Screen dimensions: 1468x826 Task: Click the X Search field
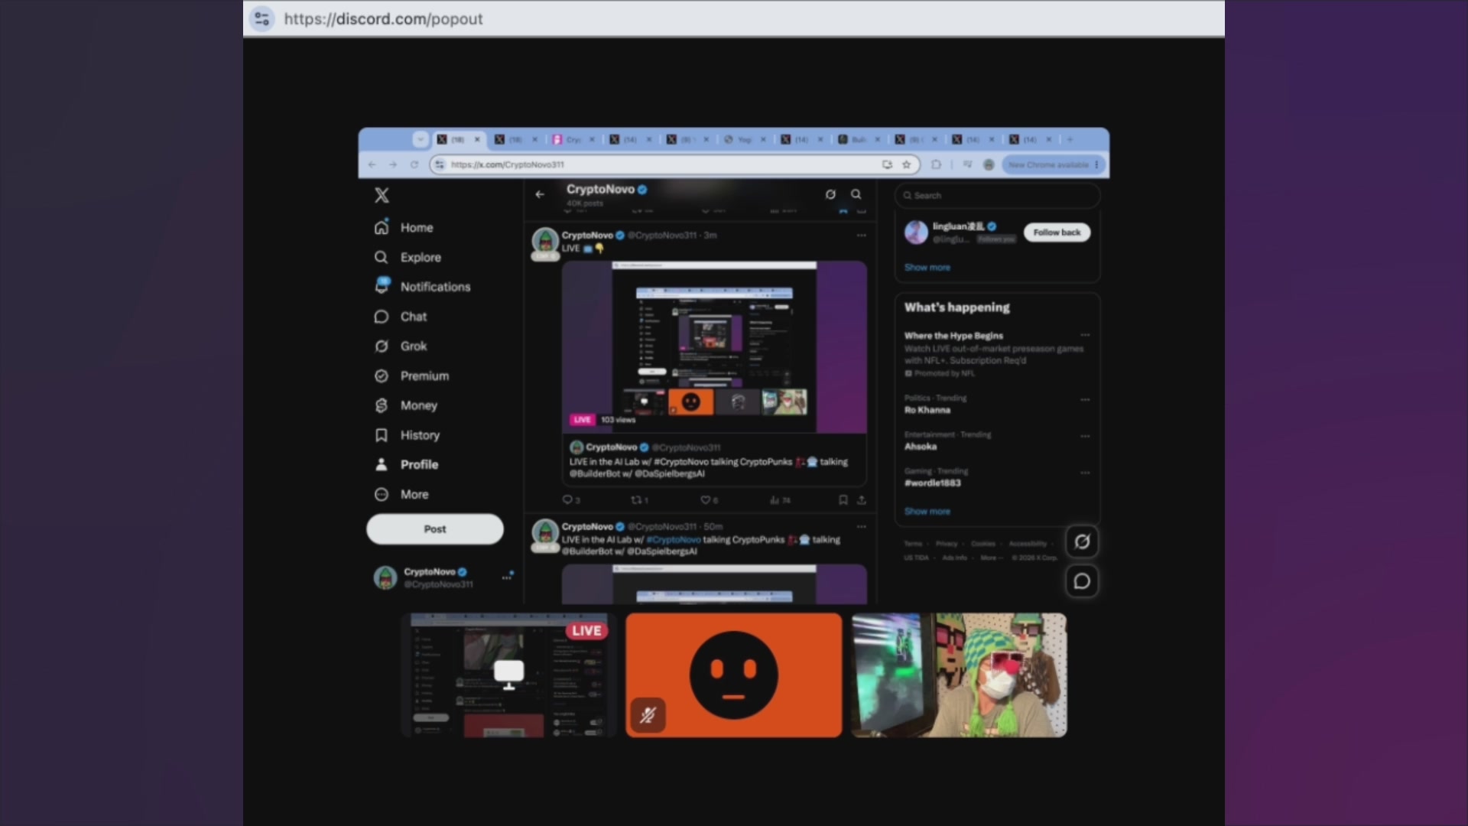(x=998, y=196)
